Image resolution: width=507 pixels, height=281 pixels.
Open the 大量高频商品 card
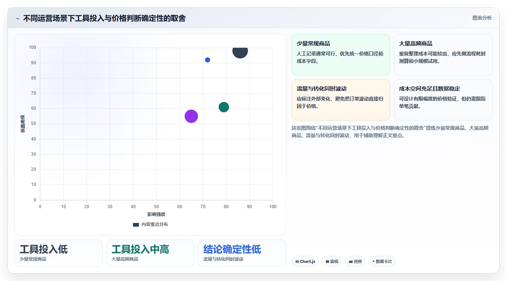(x=443, y=55)
